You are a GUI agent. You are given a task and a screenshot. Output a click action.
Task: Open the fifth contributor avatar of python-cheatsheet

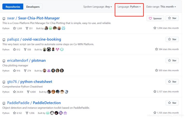tap(66, 92)
